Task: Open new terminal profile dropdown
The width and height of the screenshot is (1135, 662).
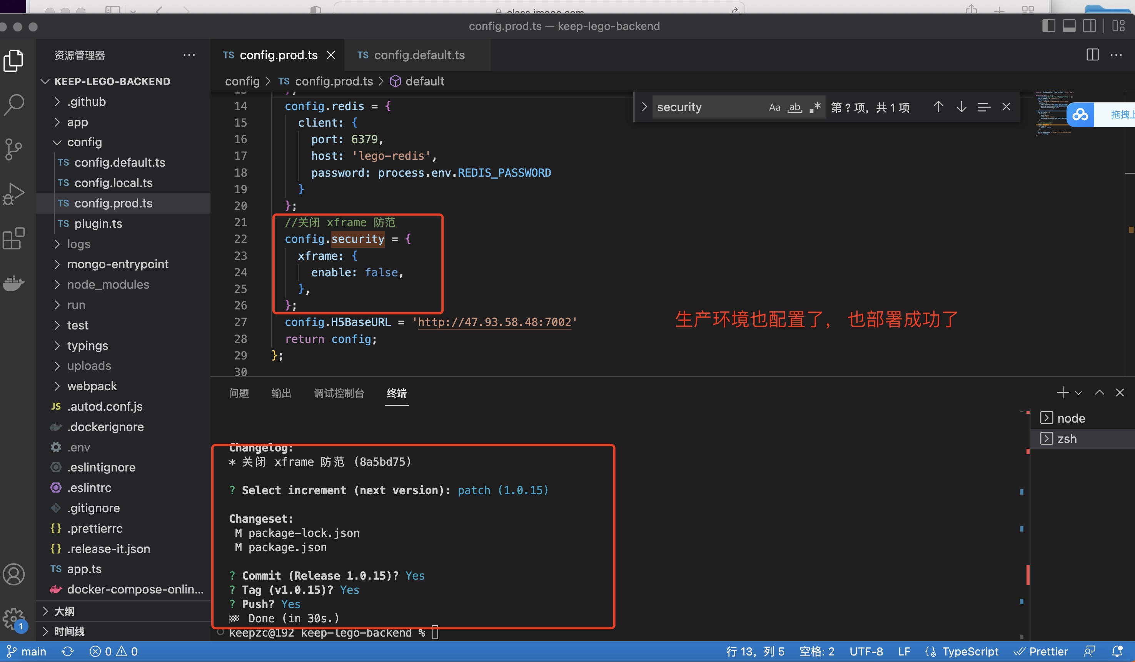Action: click(x=1078, y=393)
